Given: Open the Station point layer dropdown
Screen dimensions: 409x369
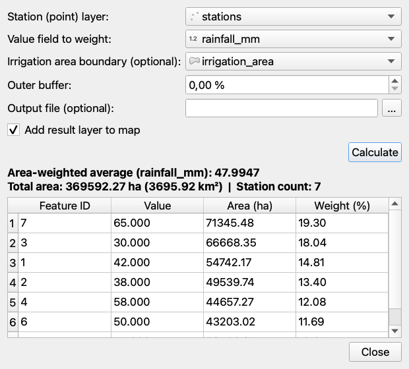Looking at the screenshot, I should click(293, 16).
